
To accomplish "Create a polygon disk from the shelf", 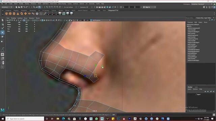I will click(x=29, y=13).
